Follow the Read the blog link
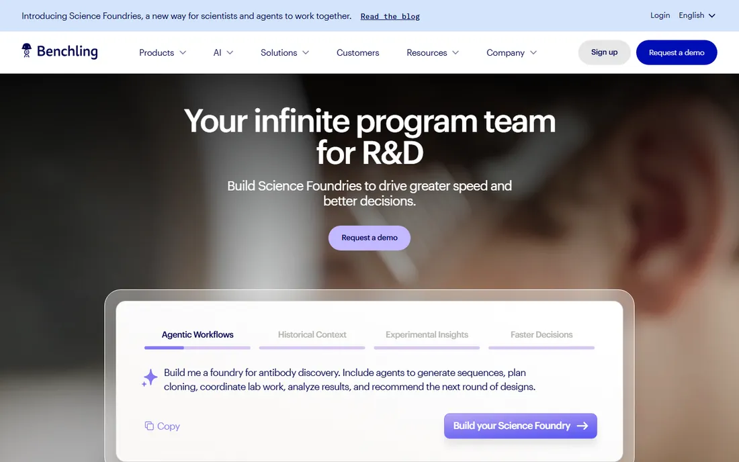The image size is (739, 462). (x=390, y=17)
